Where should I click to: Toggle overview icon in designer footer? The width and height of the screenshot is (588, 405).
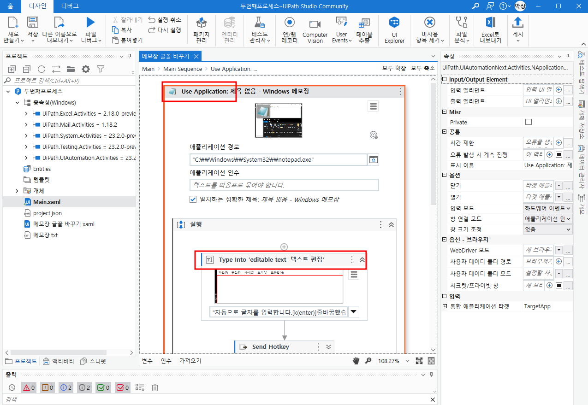[431, 361]
